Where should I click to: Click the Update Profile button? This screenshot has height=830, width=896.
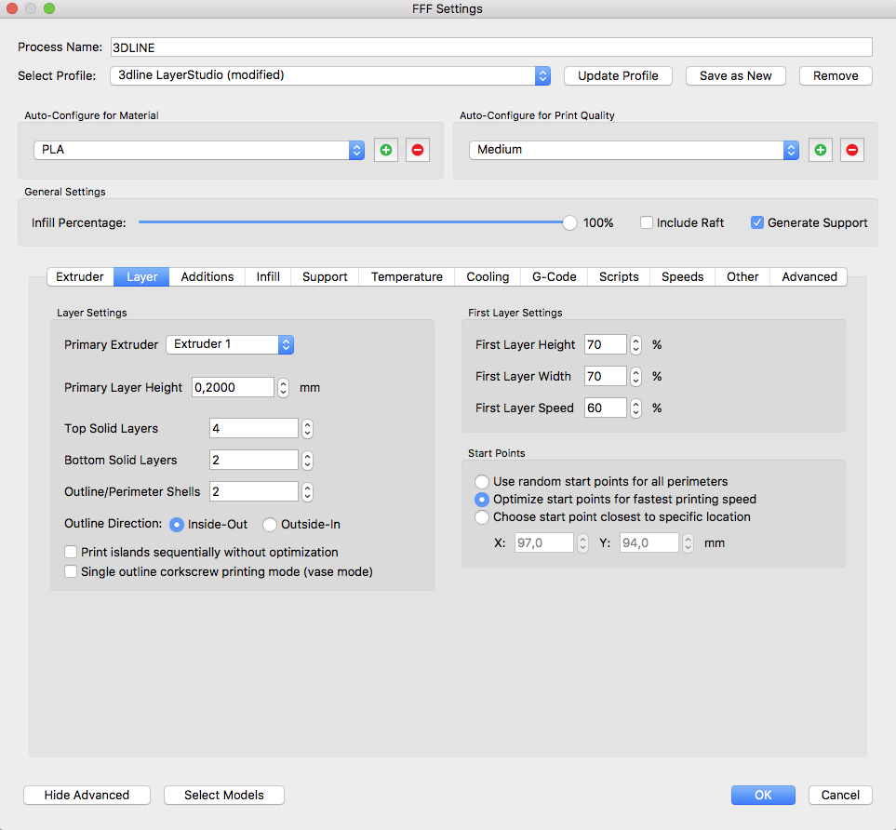(x=618, y=75)
